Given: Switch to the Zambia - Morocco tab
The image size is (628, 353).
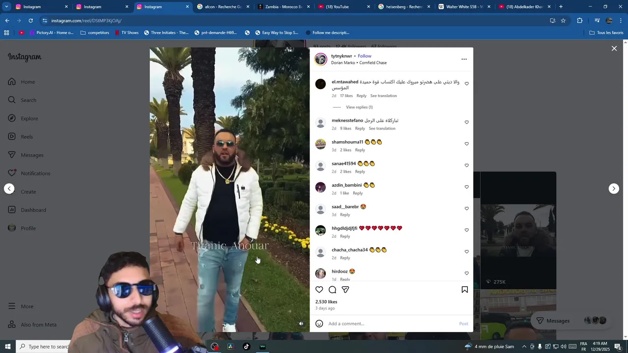Looking at the screenshot, I should 283,7.
